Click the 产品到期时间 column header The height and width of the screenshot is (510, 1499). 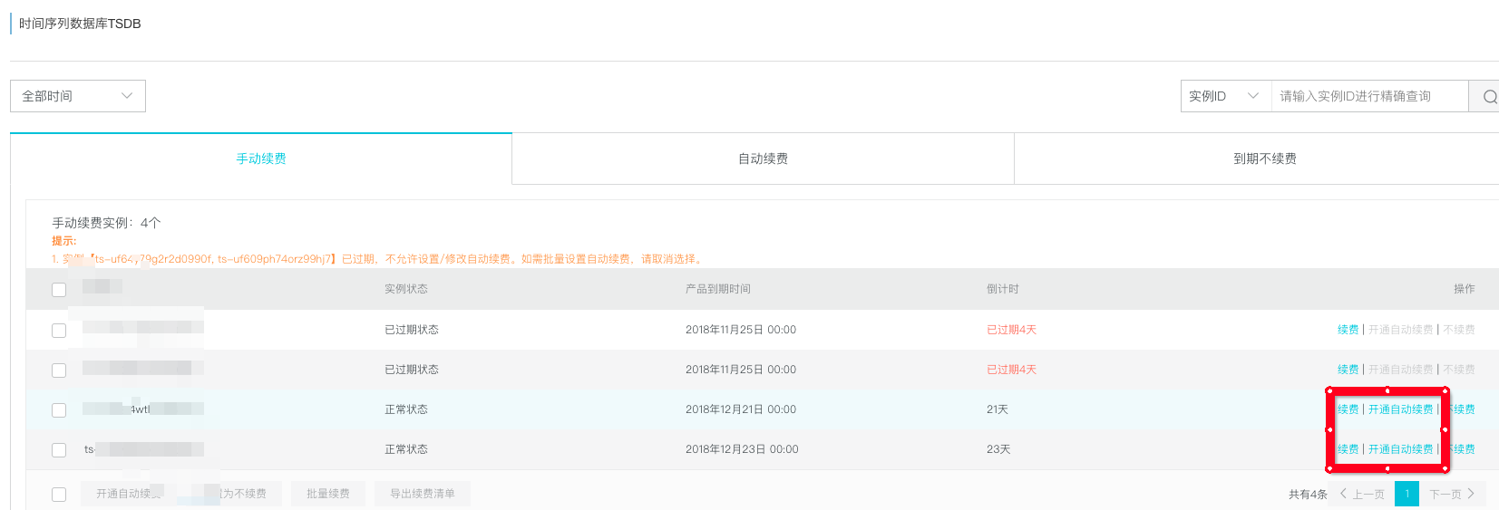[717, 289]
